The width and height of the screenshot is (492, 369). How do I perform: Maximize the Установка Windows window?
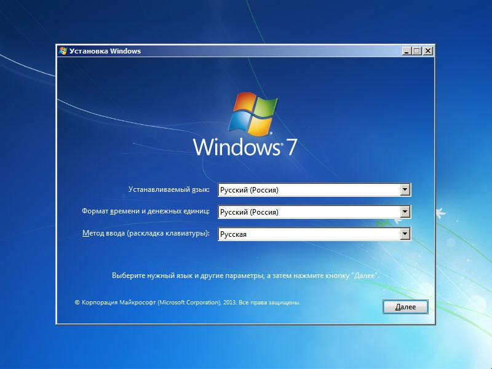(417, 51)
